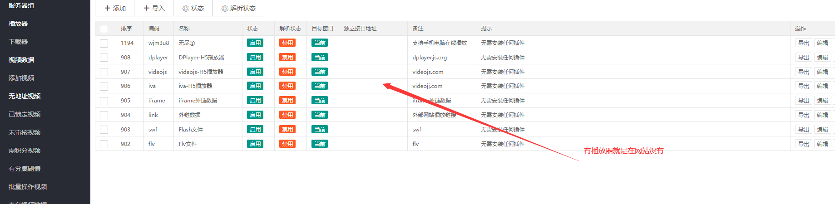This screenshot has width=835, height=204.
Task: Click name cell Flv文件
Action: [188, 144]
